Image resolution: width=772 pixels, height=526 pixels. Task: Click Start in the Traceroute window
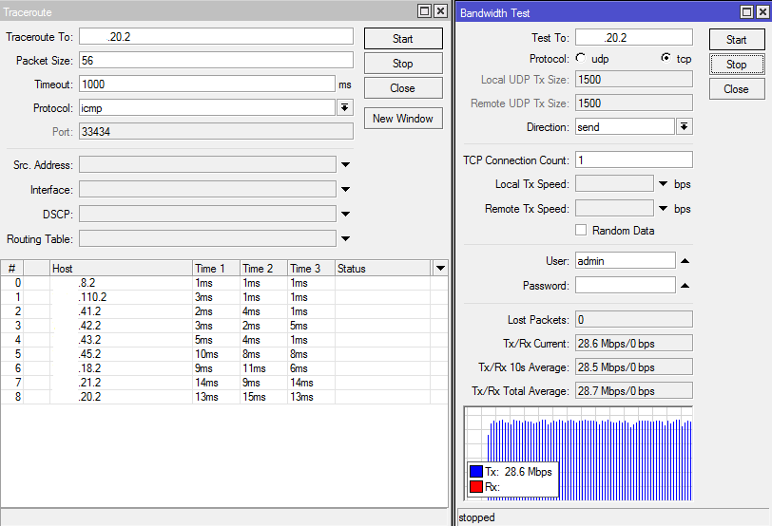tap(403, 39)
